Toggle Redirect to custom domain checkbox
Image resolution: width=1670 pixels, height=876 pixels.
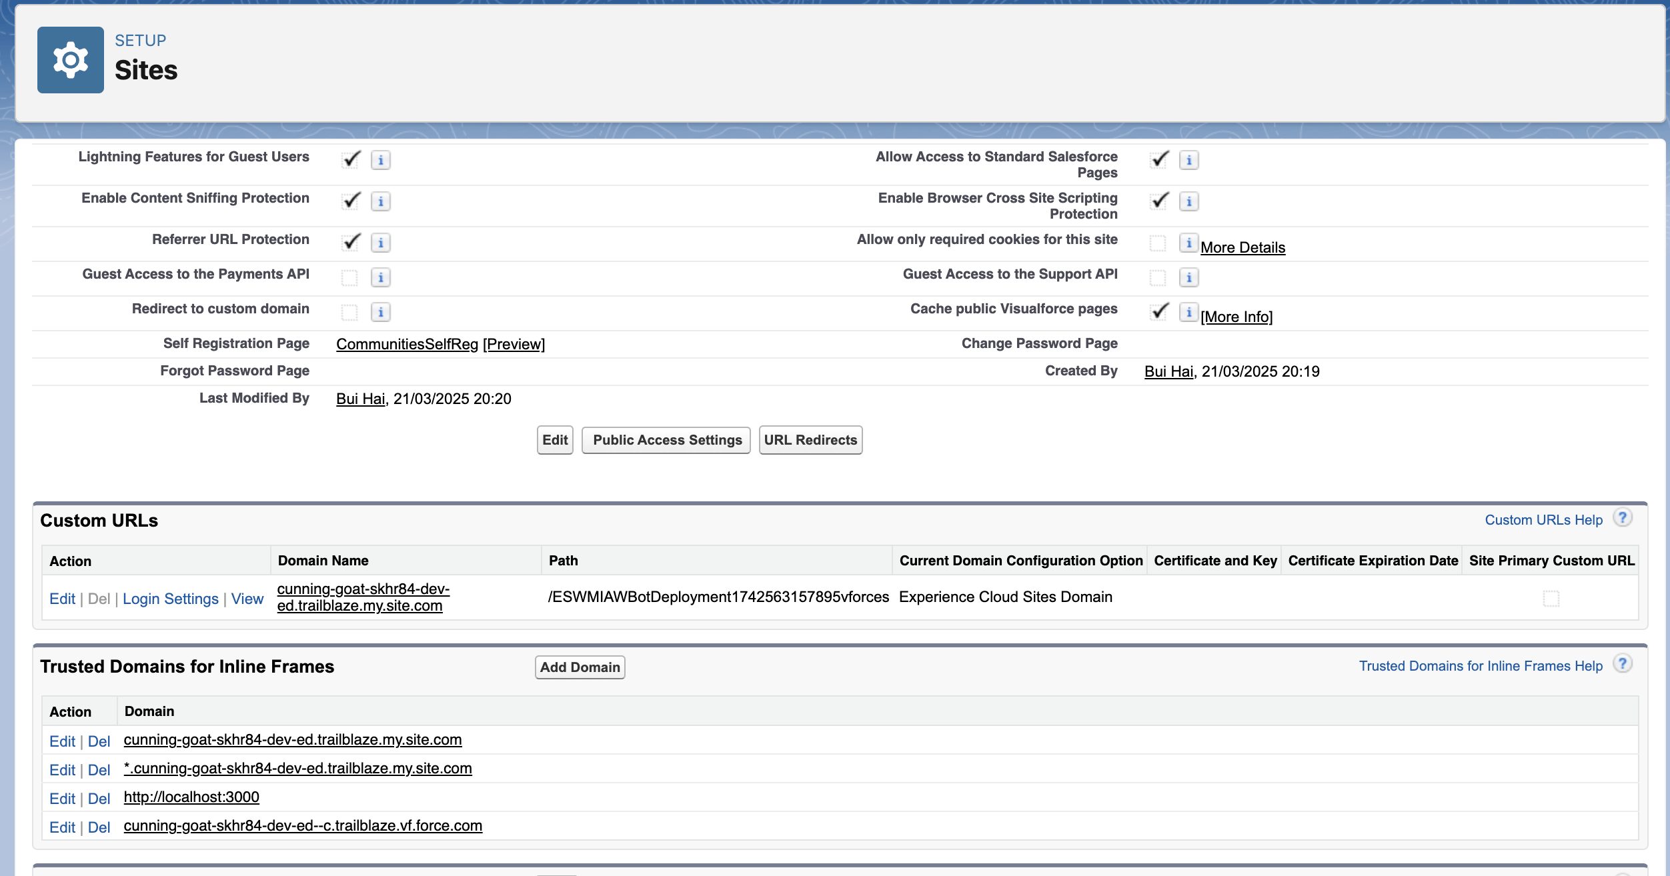[x=349, y=312]
